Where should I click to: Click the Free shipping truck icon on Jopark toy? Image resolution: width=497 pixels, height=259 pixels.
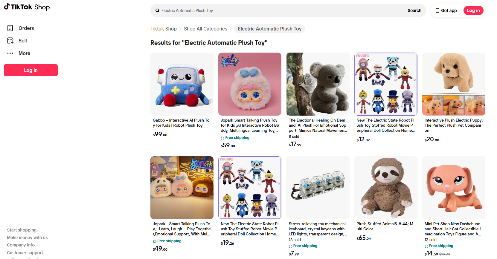(x=222, y=138)
